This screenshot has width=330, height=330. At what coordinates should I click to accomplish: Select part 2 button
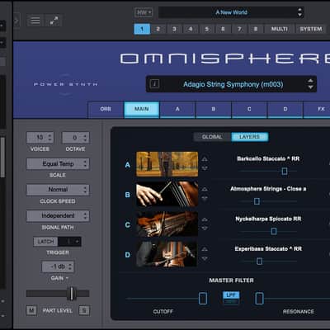pyautogui.click(x=158, y=29)
